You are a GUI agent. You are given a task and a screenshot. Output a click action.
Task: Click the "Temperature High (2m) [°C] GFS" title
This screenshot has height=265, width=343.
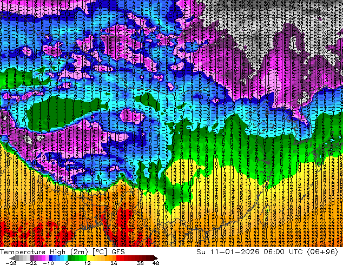click(62, 252)
